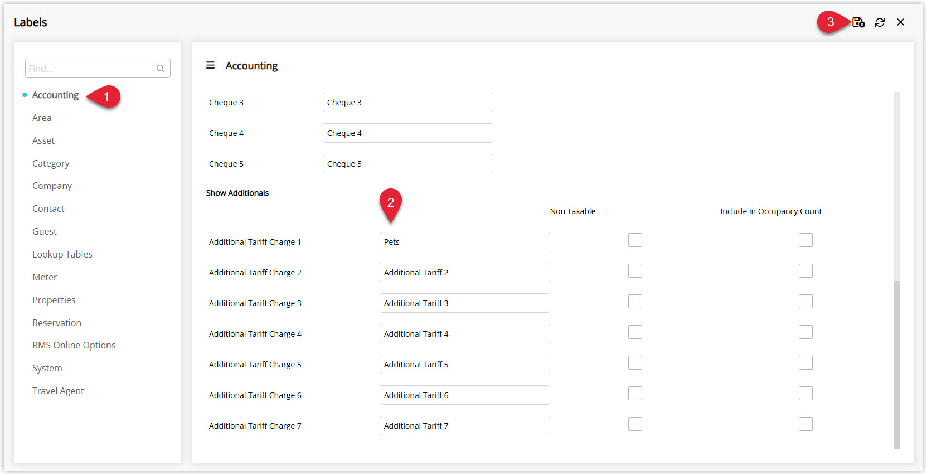Click the Cheque 3 input field

click(x=408, y=103)
